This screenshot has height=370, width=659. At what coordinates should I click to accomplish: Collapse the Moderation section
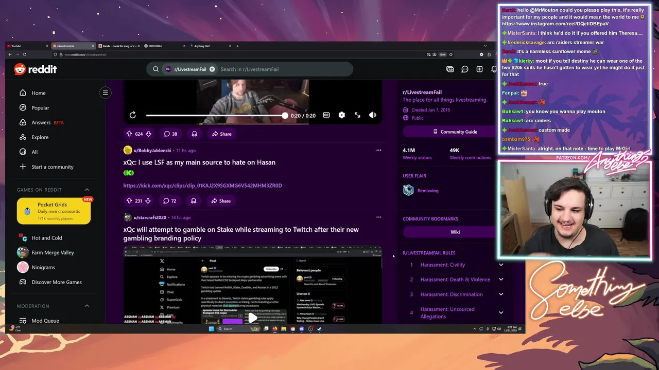[86, 306]
